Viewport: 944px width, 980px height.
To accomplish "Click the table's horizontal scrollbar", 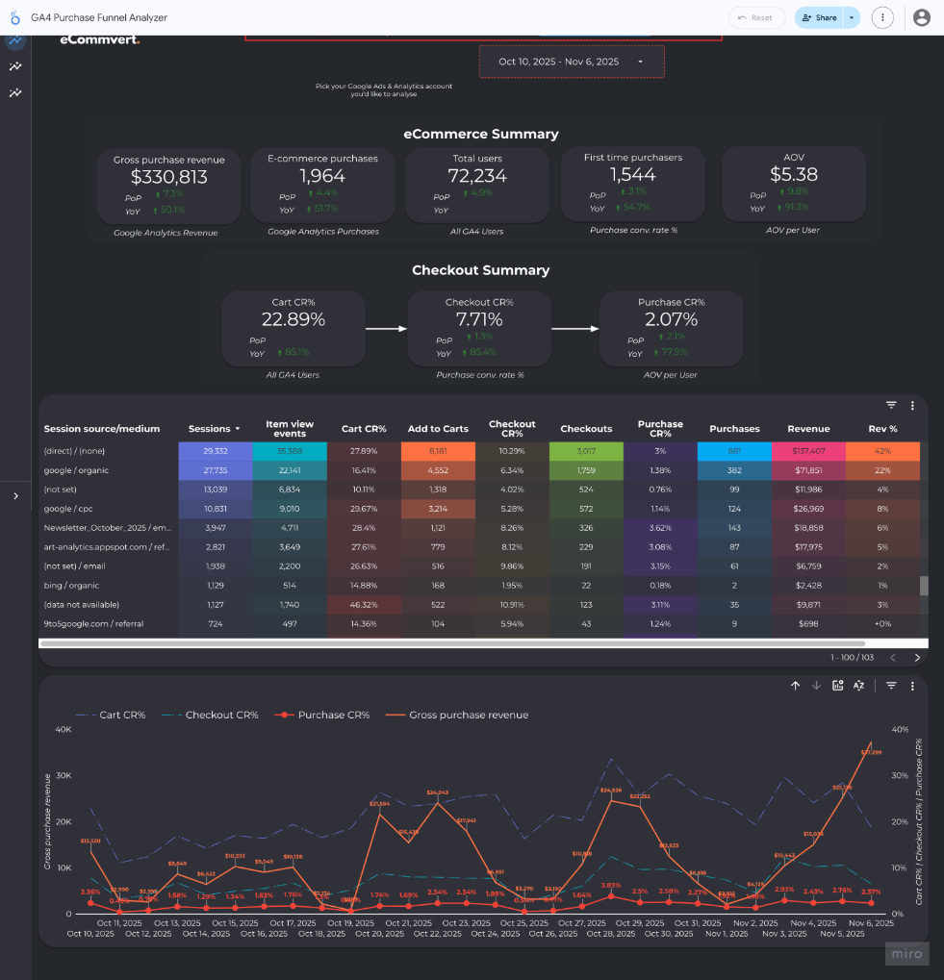I will [x=453, y=643].
